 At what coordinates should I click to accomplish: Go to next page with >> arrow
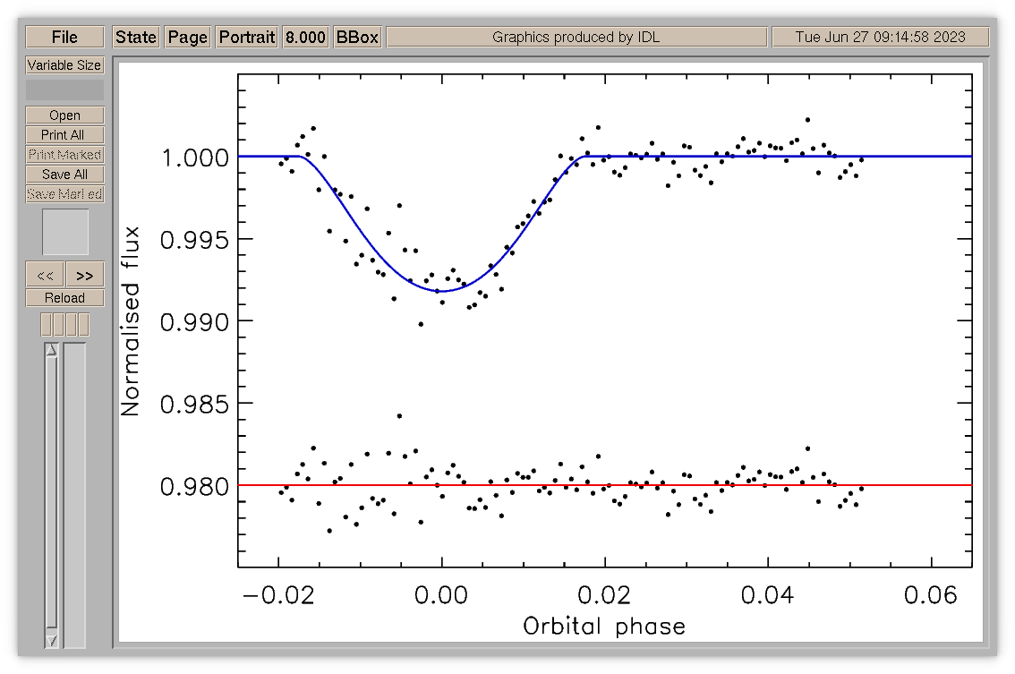click(85, 275)
